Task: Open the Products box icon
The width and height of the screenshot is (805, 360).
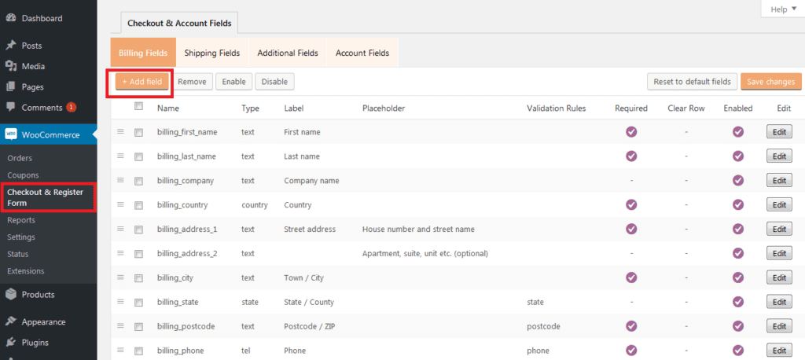Action: [10, 295]
